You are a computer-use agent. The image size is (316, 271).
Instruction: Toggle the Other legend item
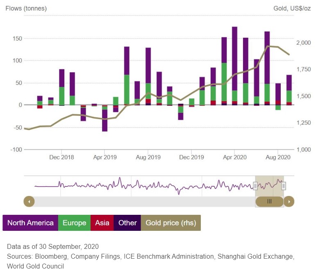[x=127, y=223]
